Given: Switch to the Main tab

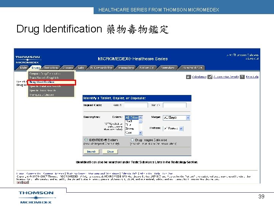Looking at the screenshot, I should click(x=24, y=68).
